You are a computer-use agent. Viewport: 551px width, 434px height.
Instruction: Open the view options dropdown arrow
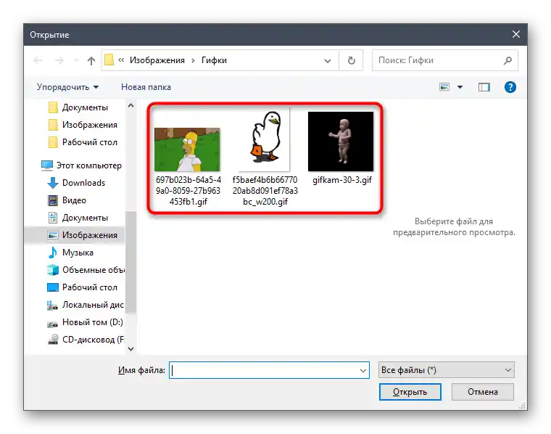(x=460, y=87)
